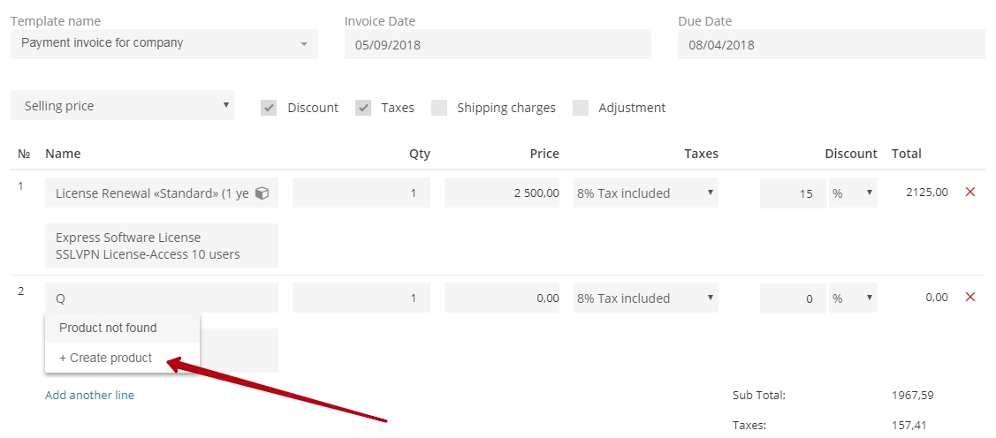Click the 'Add another line' link
Screen dimensions: 996x438
pos(89,395)
